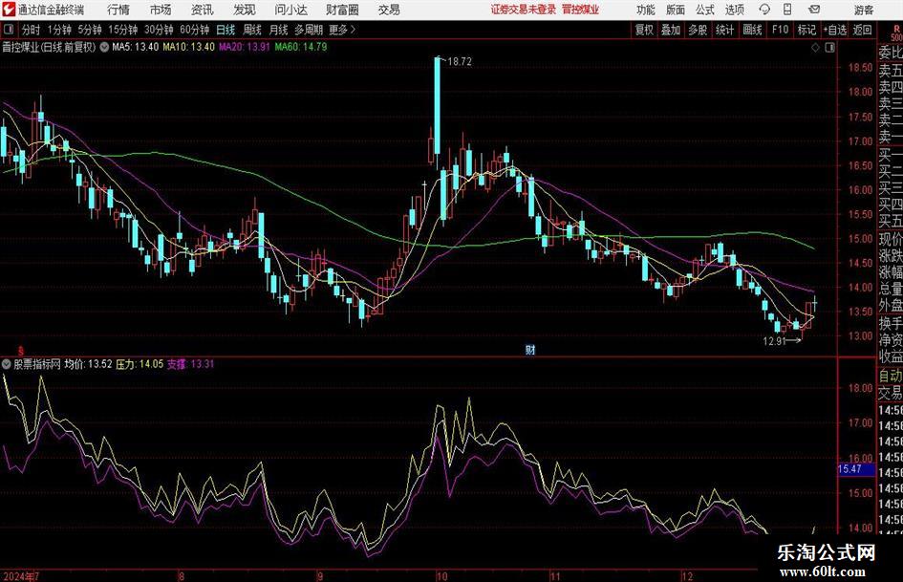Click the MA60: 14.79 value label
This screenshot has width=903, height=582.
click(301, 47)
